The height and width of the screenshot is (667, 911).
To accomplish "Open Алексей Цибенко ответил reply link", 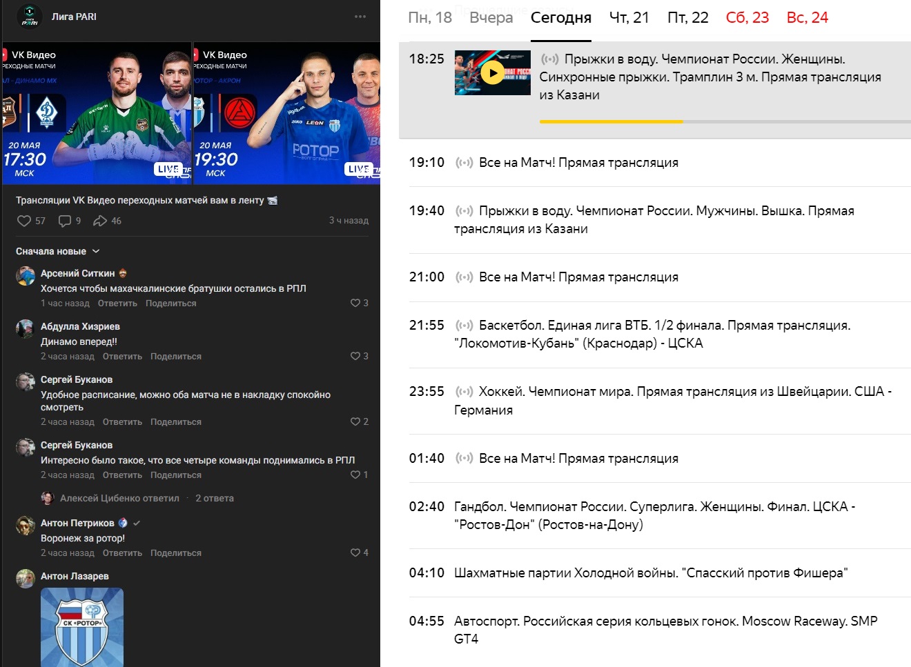I will click(119, 498).
